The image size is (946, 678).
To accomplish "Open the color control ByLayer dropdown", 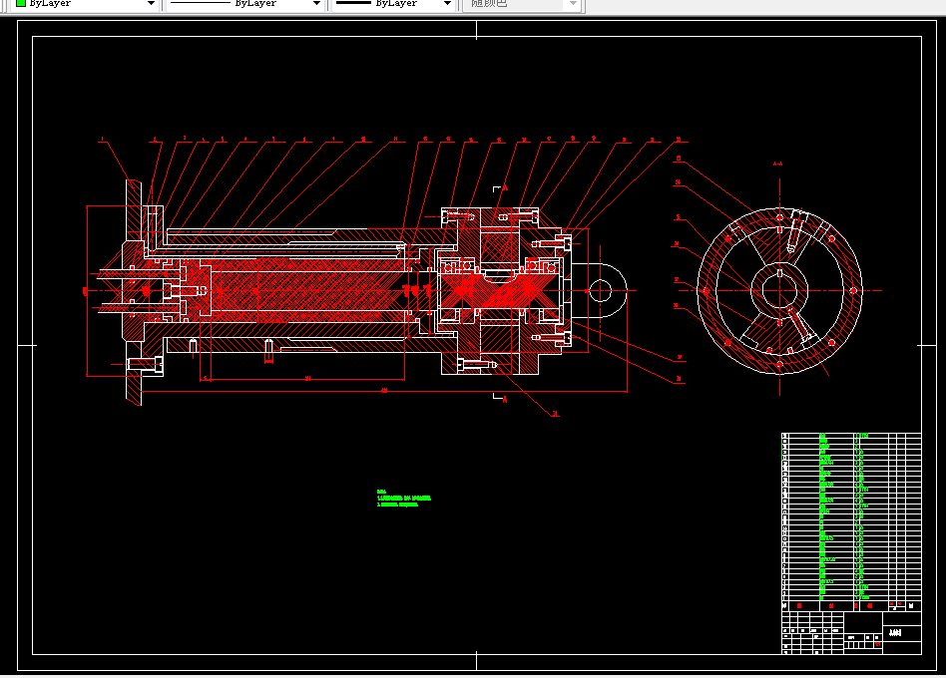I will 85,4.
